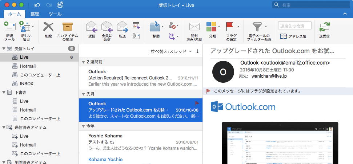Open the sort menu 並べ替え:スレッド
This screenshot has width=353, height=164.
coord(171,51)
